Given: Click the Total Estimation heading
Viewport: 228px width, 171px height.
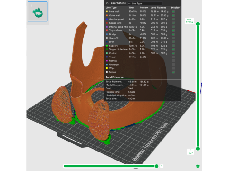Looking at the screenshot, I should point(115,77).
